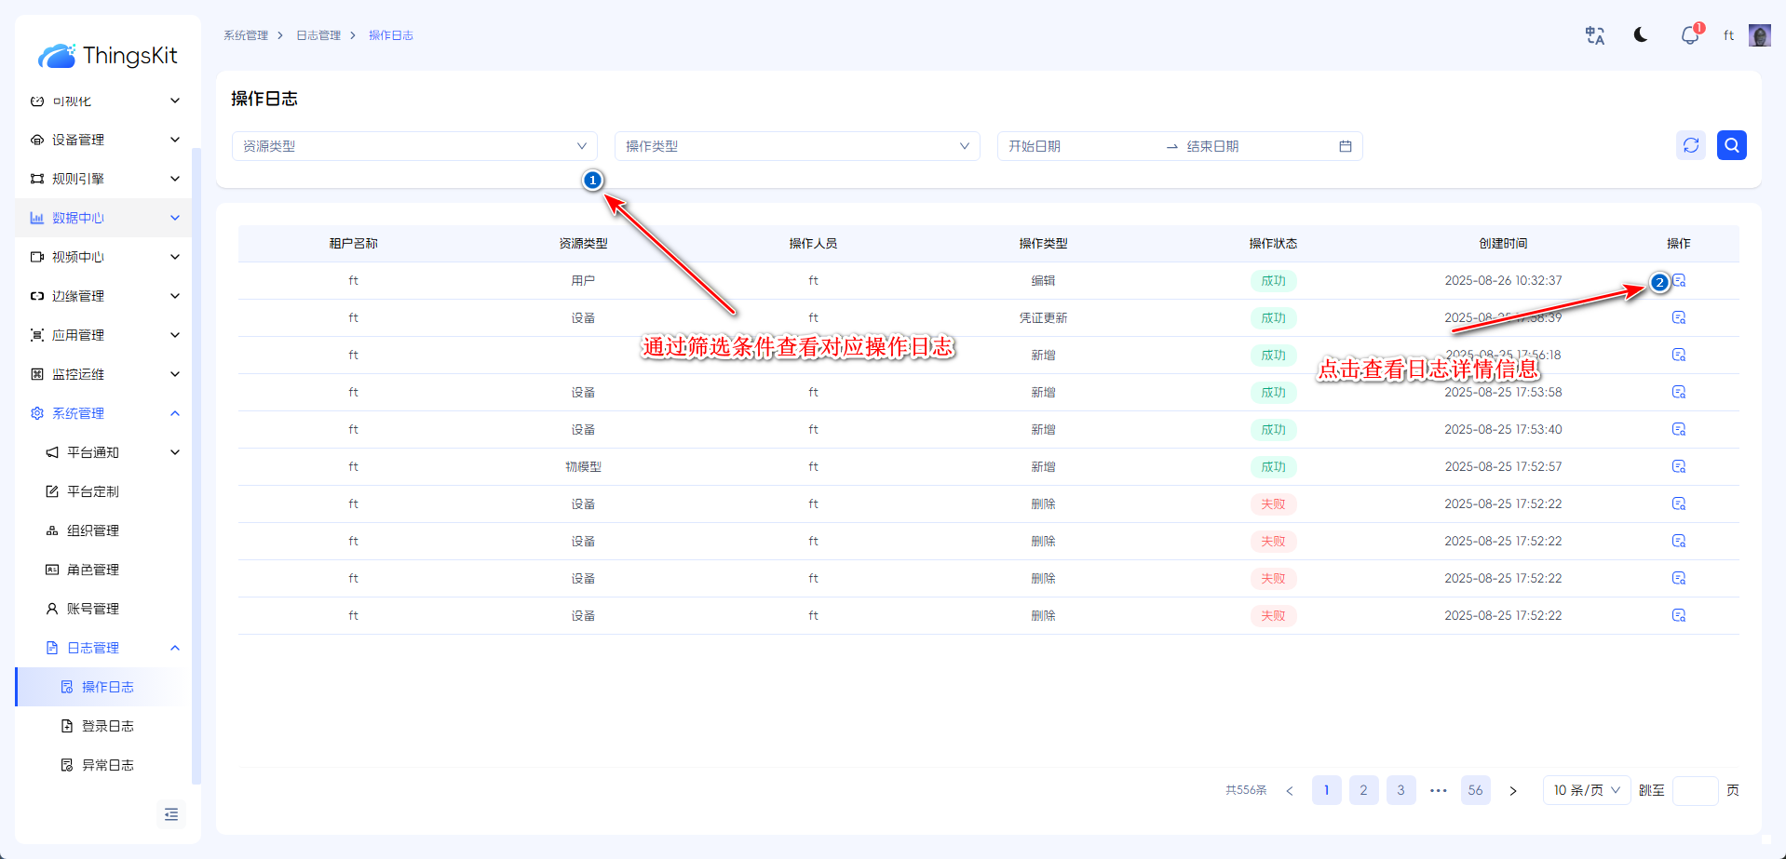Collapse sidebar using the bottom menu-fold icon

[171, 814]
